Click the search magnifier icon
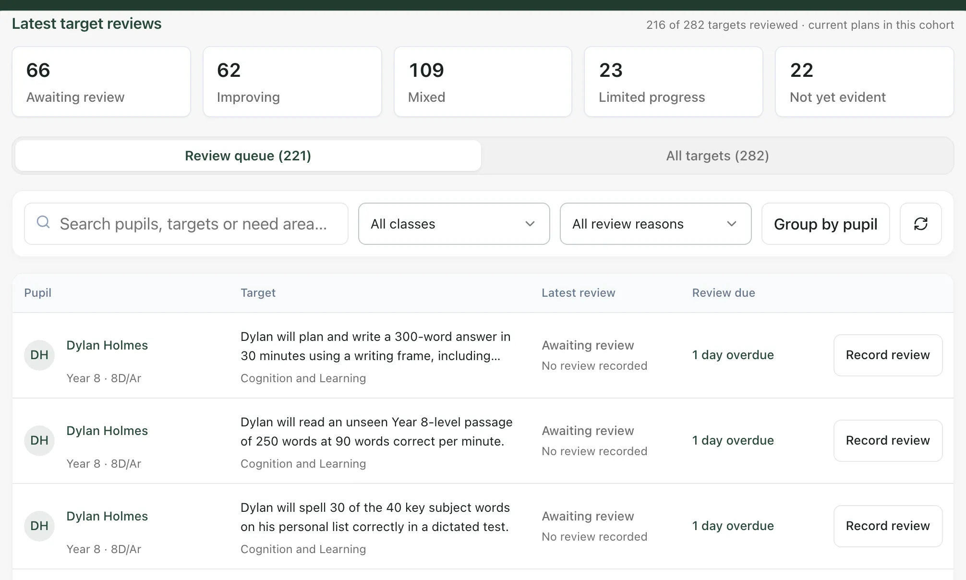 coord(43,222)
